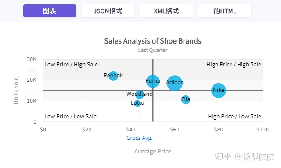The width and height of the screenshot is (281, 168).
Task: Click the Low Price / Low Sale quadrant label
Action: (x=70, y=116)
